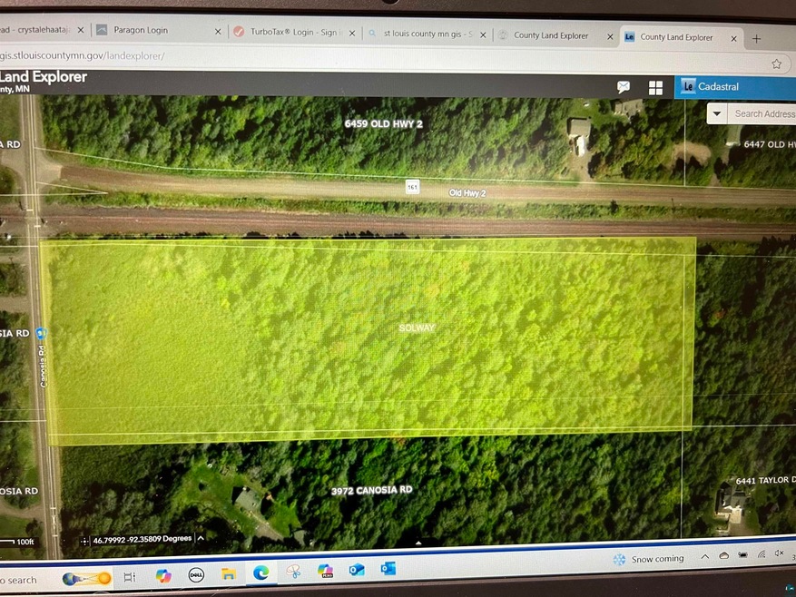
Task: Close the Paragon Login tab
Action: (218, 32)
